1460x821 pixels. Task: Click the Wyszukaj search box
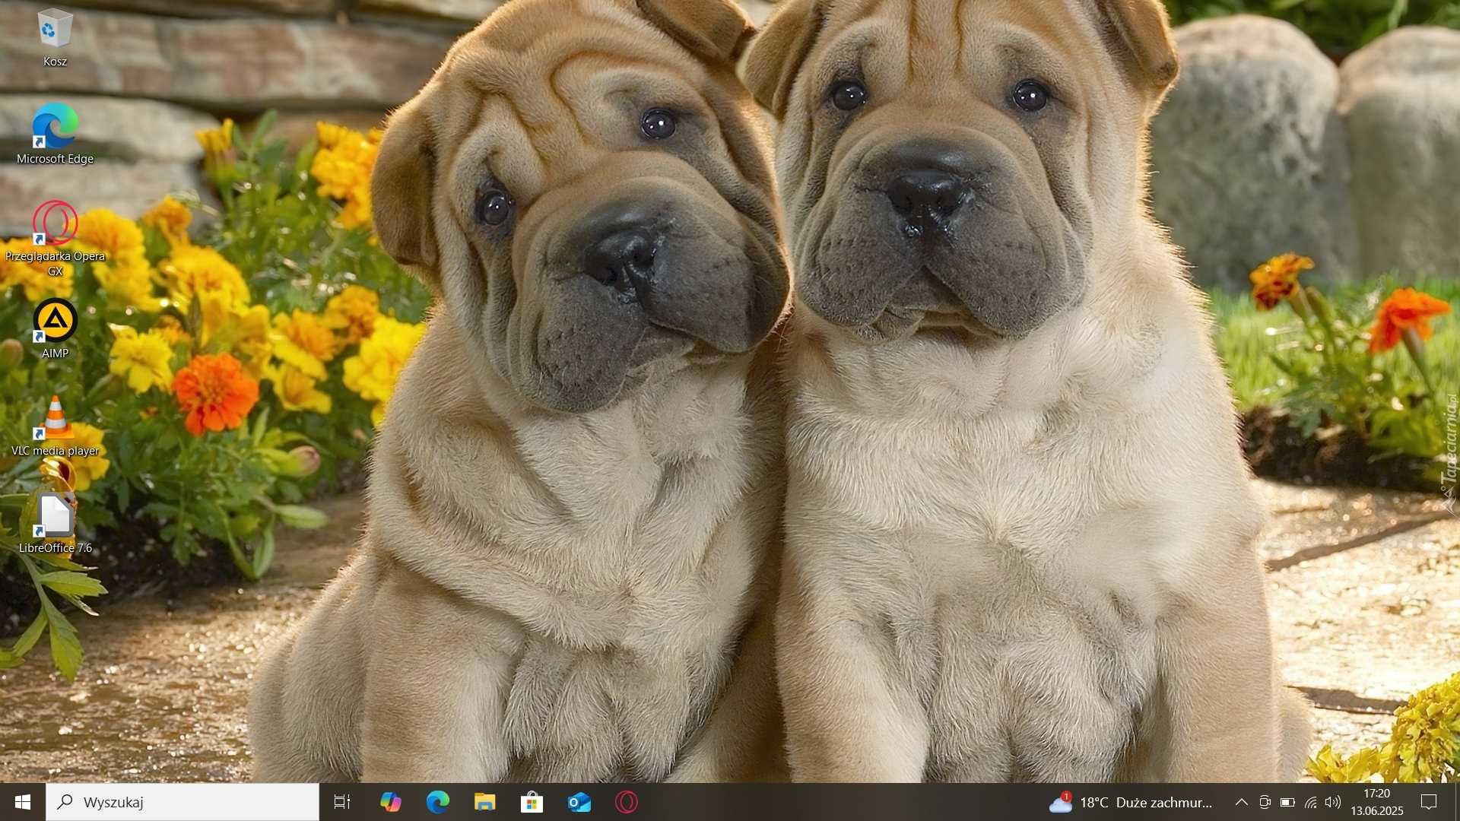pyautogui.click(x=182, y=802)
